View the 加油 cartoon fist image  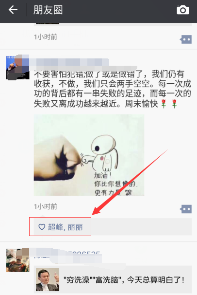pyautogui.click(x=89, y=155)
